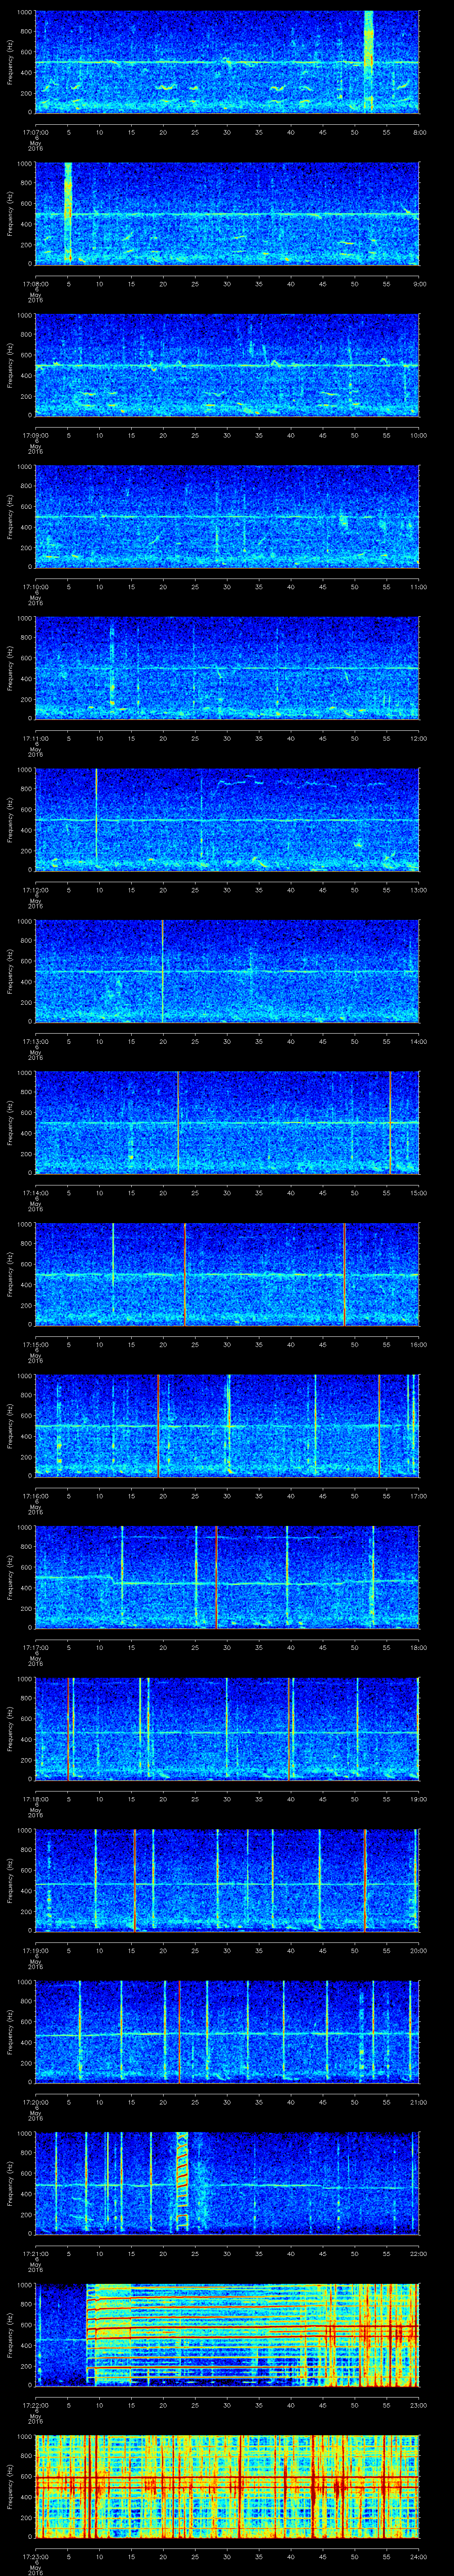
Task: Click the time label 17:23:00
Action: coord(35,2556)
